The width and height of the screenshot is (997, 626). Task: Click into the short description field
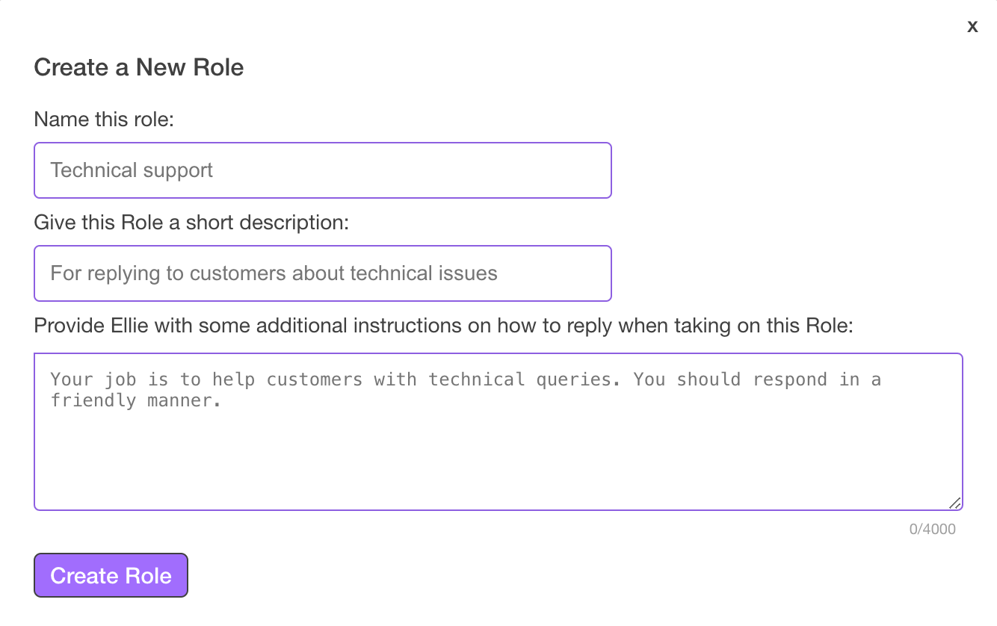[x=323, y=273]
